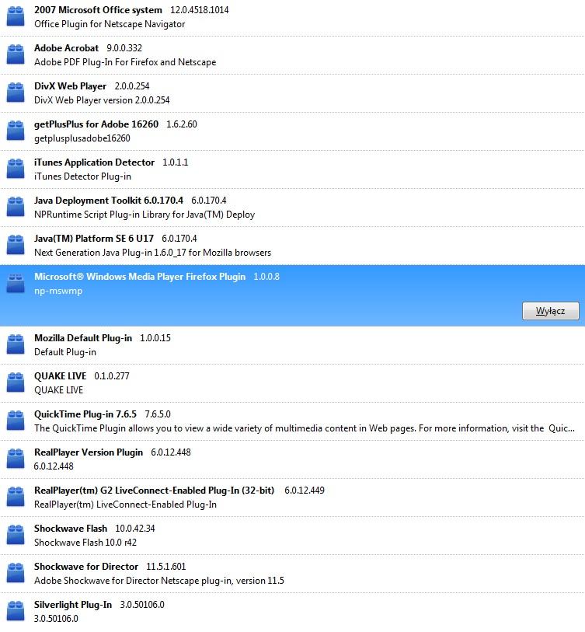Click the 'Default Plug-in' description line
The width and height of the screenshot is (585, 632).
click(x=65, y=352)
